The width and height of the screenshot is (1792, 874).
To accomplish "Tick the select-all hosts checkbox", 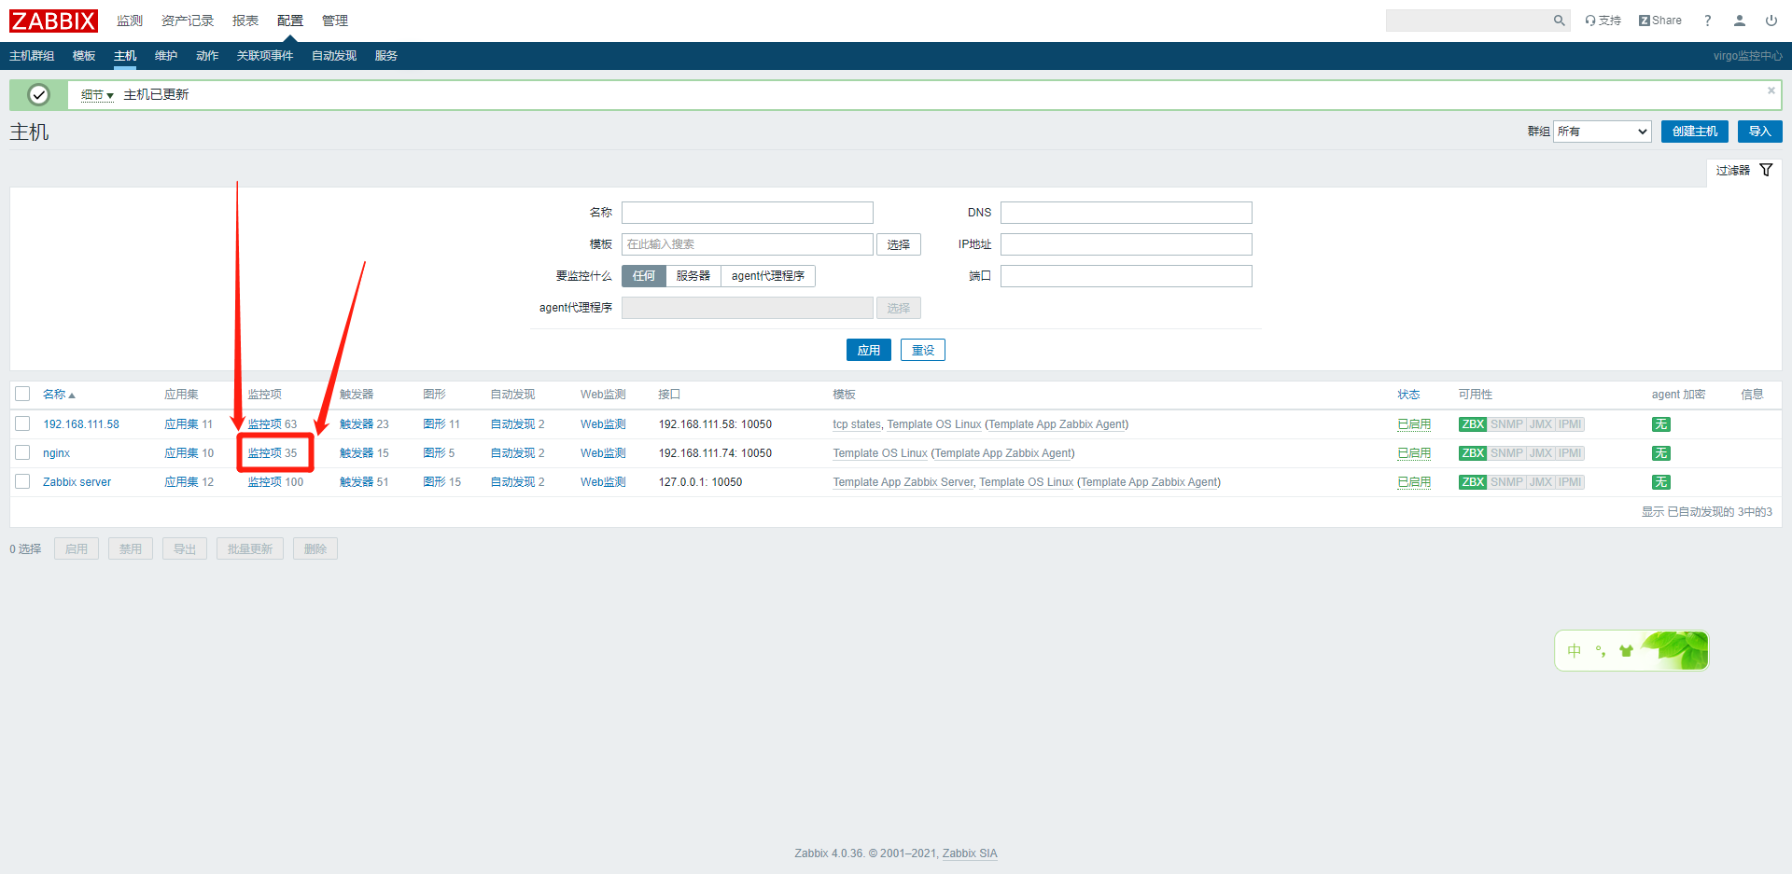I will coord(23,395).
